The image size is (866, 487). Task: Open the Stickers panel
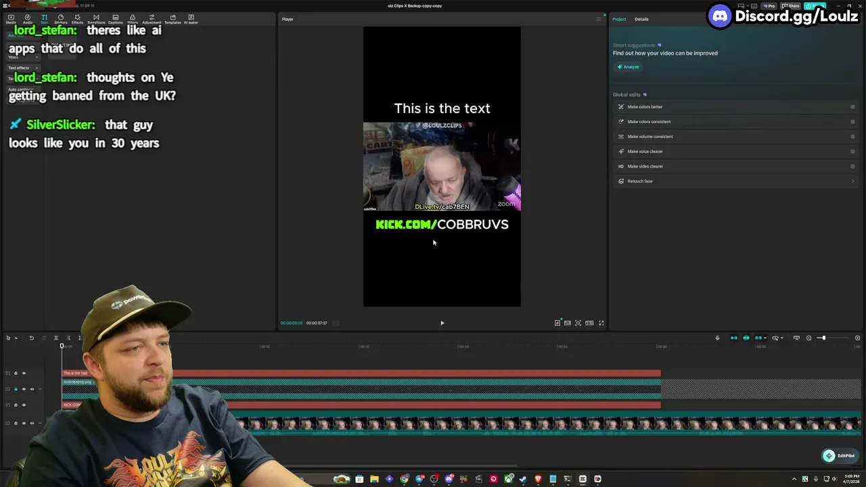coord(61,19)
